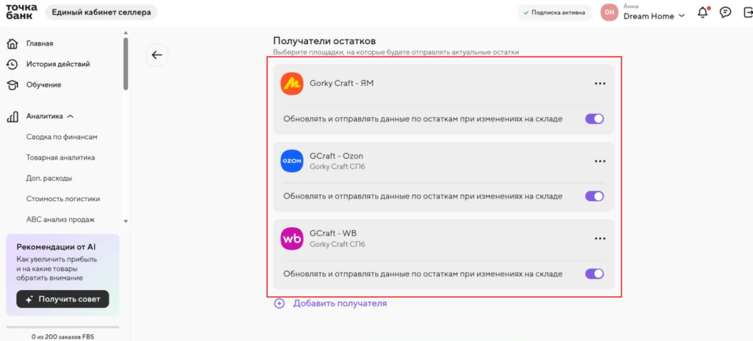
Task: Click the Yandex Market logo of Gorky Craft
Action: pos(292,84)
